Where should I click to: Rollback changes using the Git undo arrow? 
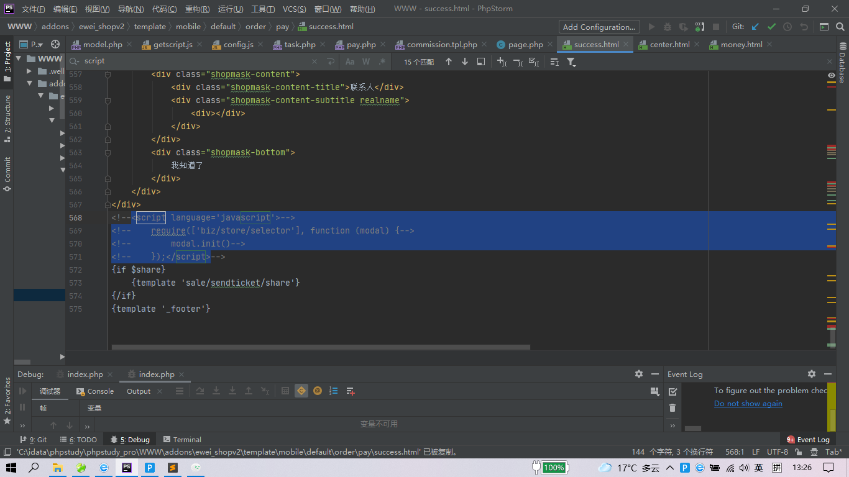tap(804, 27)
